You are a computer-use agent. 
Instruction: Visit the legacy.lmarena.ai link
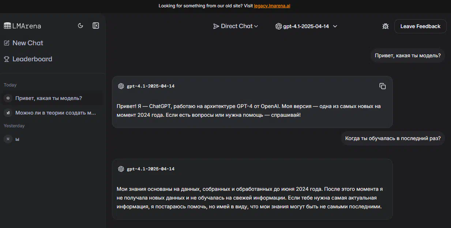point(272,6)
